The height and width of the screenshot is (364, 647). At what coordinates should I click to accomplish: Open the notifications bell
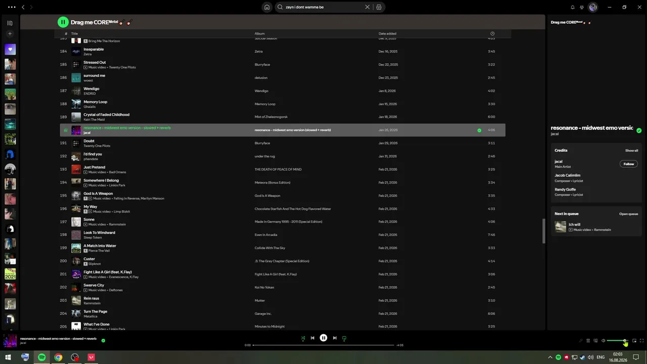(573, 7)
